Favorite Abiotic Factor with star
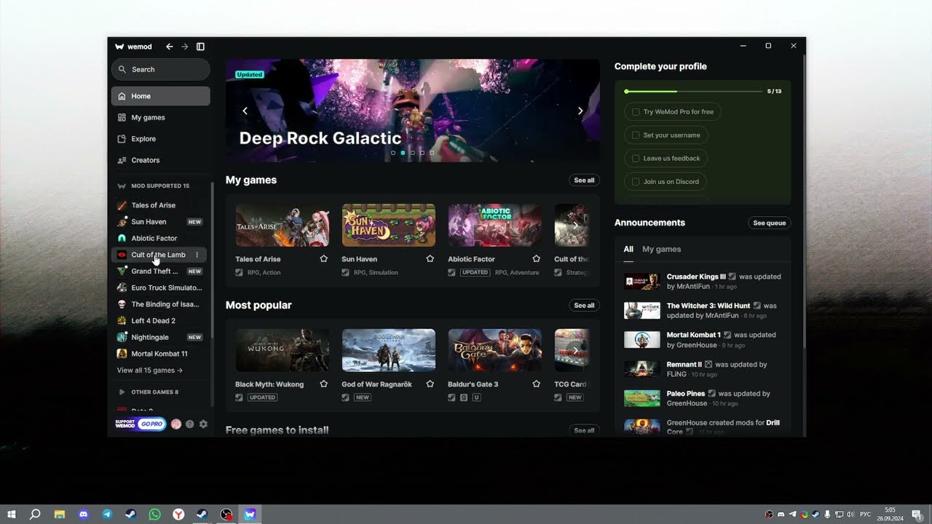This screenshot has width=932, height=524. (x=537, y=259)
